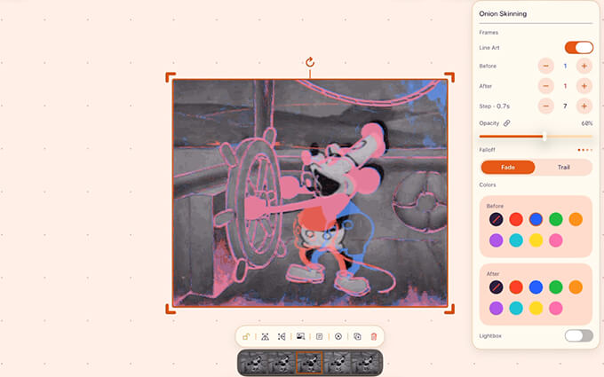This screenshot has width=604, height=377.
Task: Choose the orange swatch under After
Action: pos(576,287)
